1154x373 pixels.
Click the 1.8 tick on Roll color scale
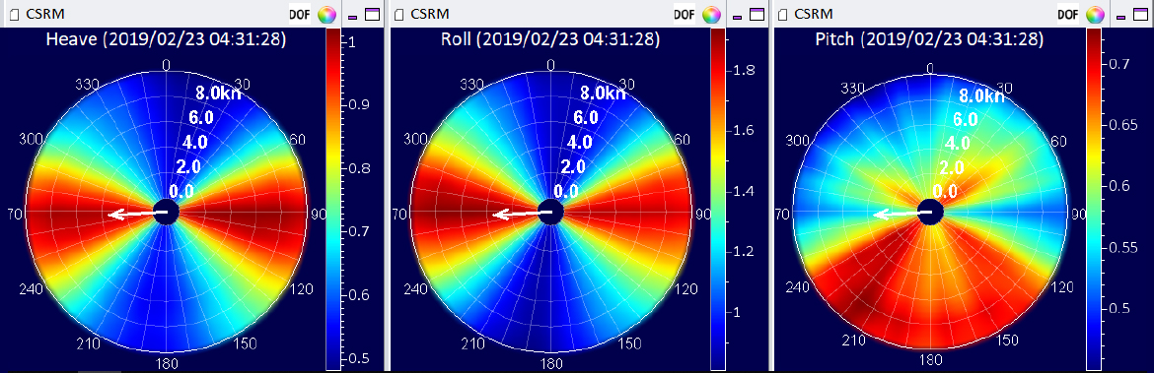tap(744, 71)
